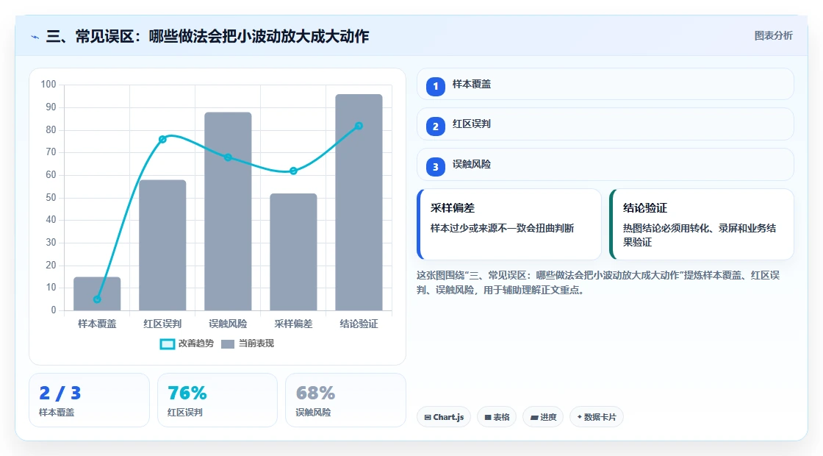Select the 红区误判 list item
Viewport: 823px width, 456px height.
point(605,124)
